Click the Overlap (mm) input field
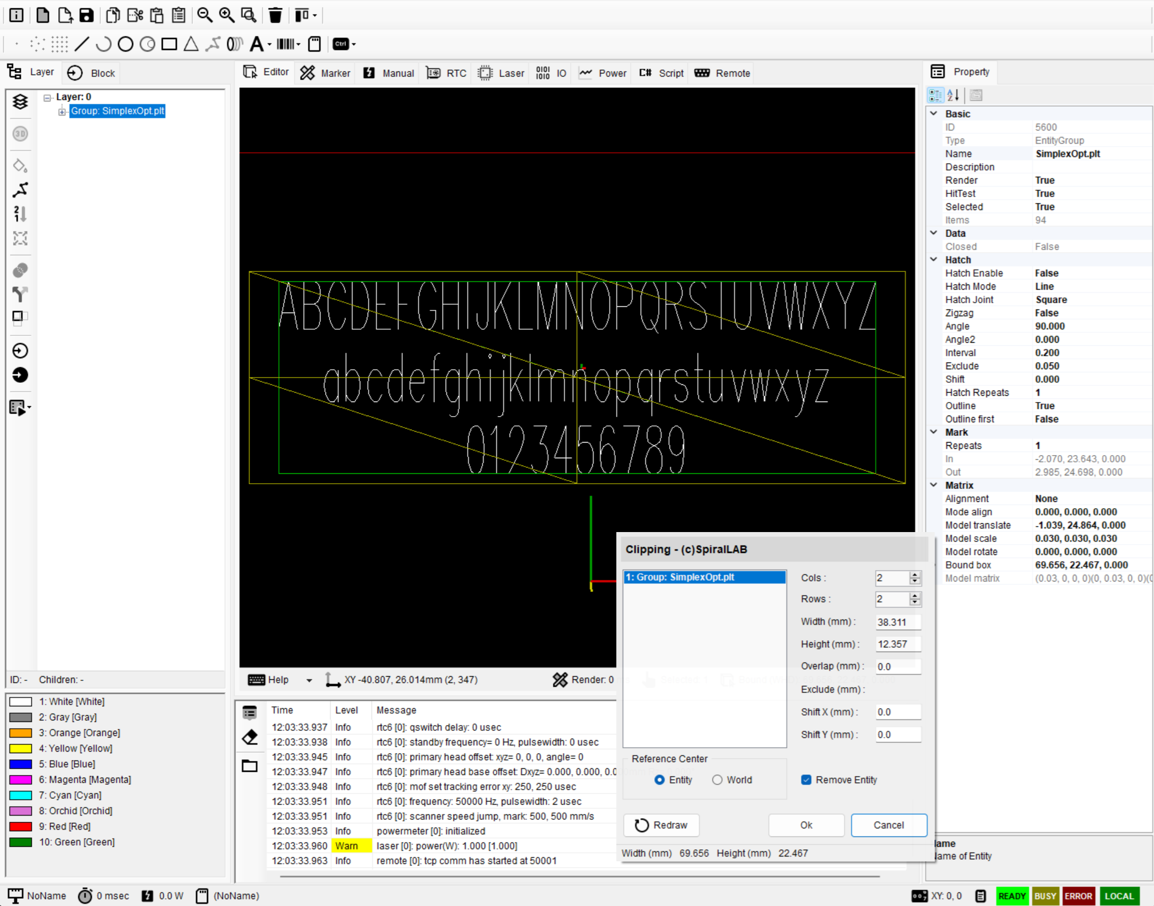 tap(898, 666)
